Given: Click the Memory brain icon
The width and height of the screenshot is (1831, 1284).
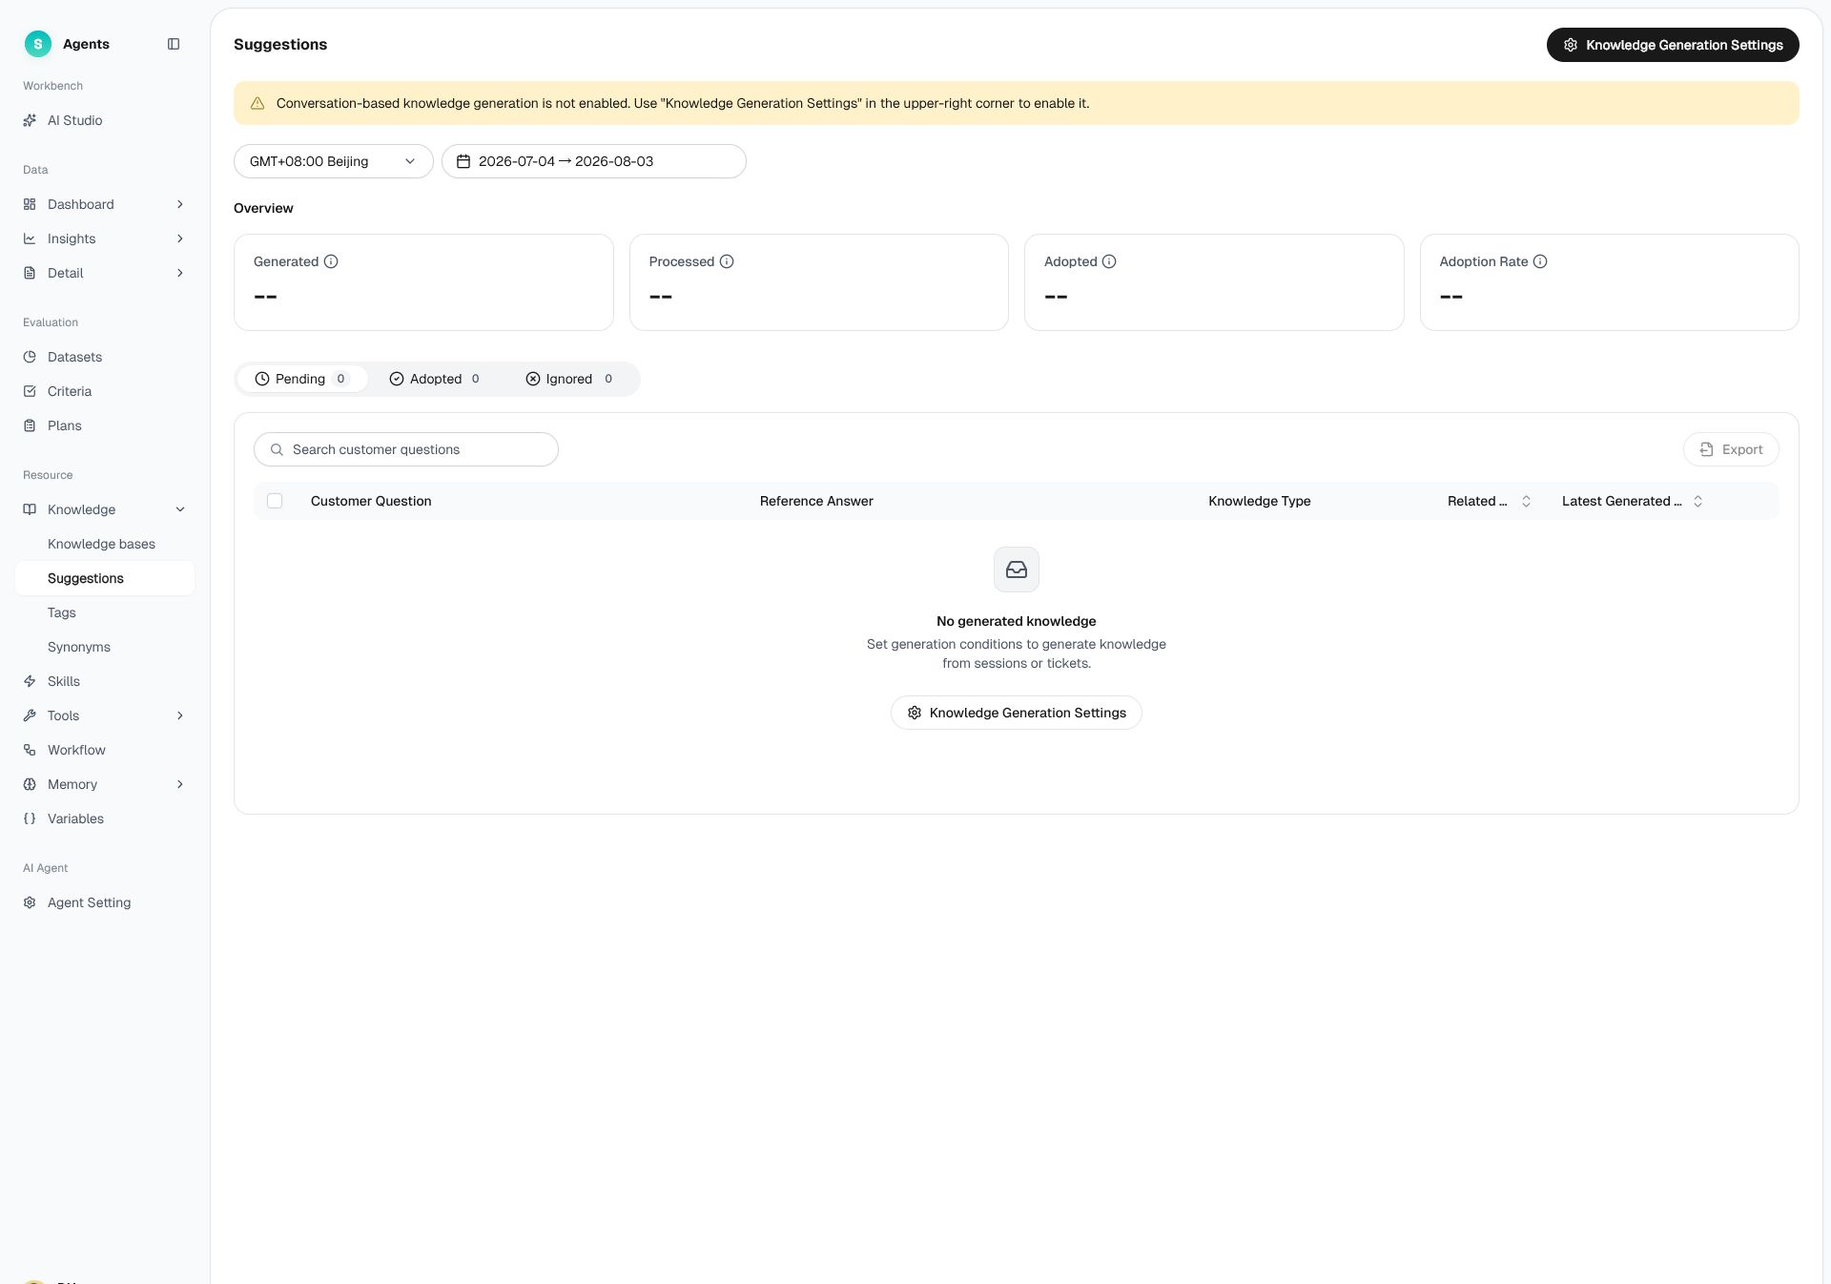Looking at the screenshot, I should click(x=30, y=784).
